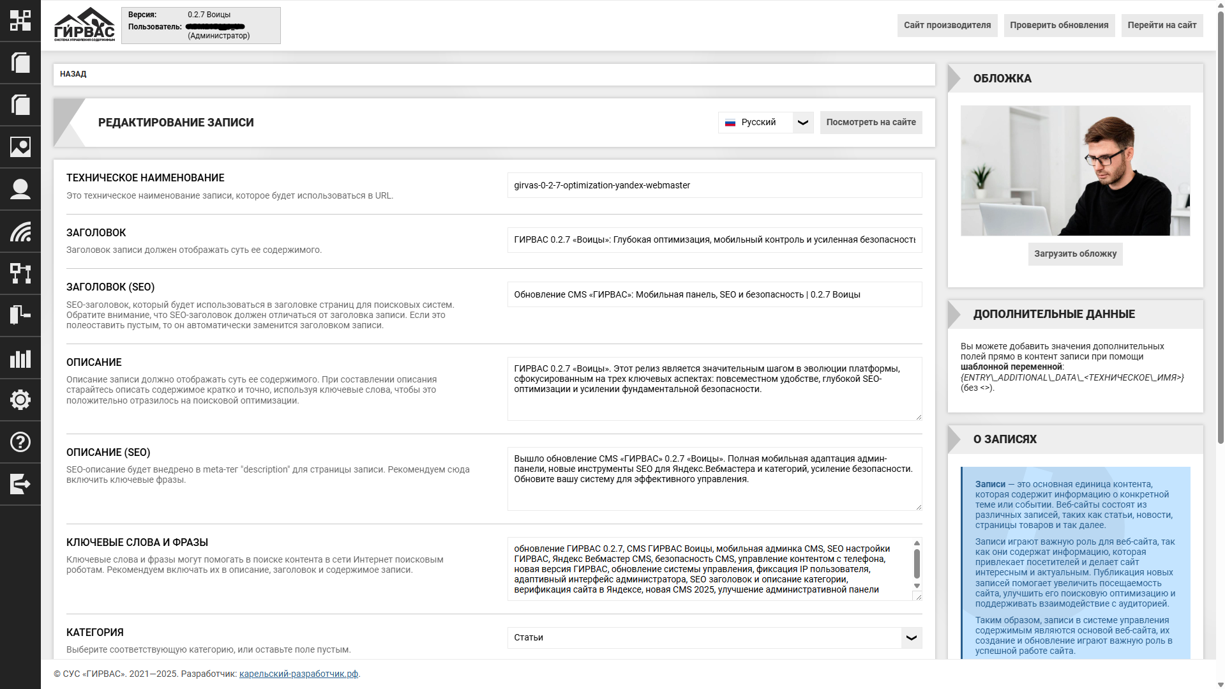Open the settings gear sidebar icon
The height and width of the screenshot is (689, 1225).
[x=20, y=400]
